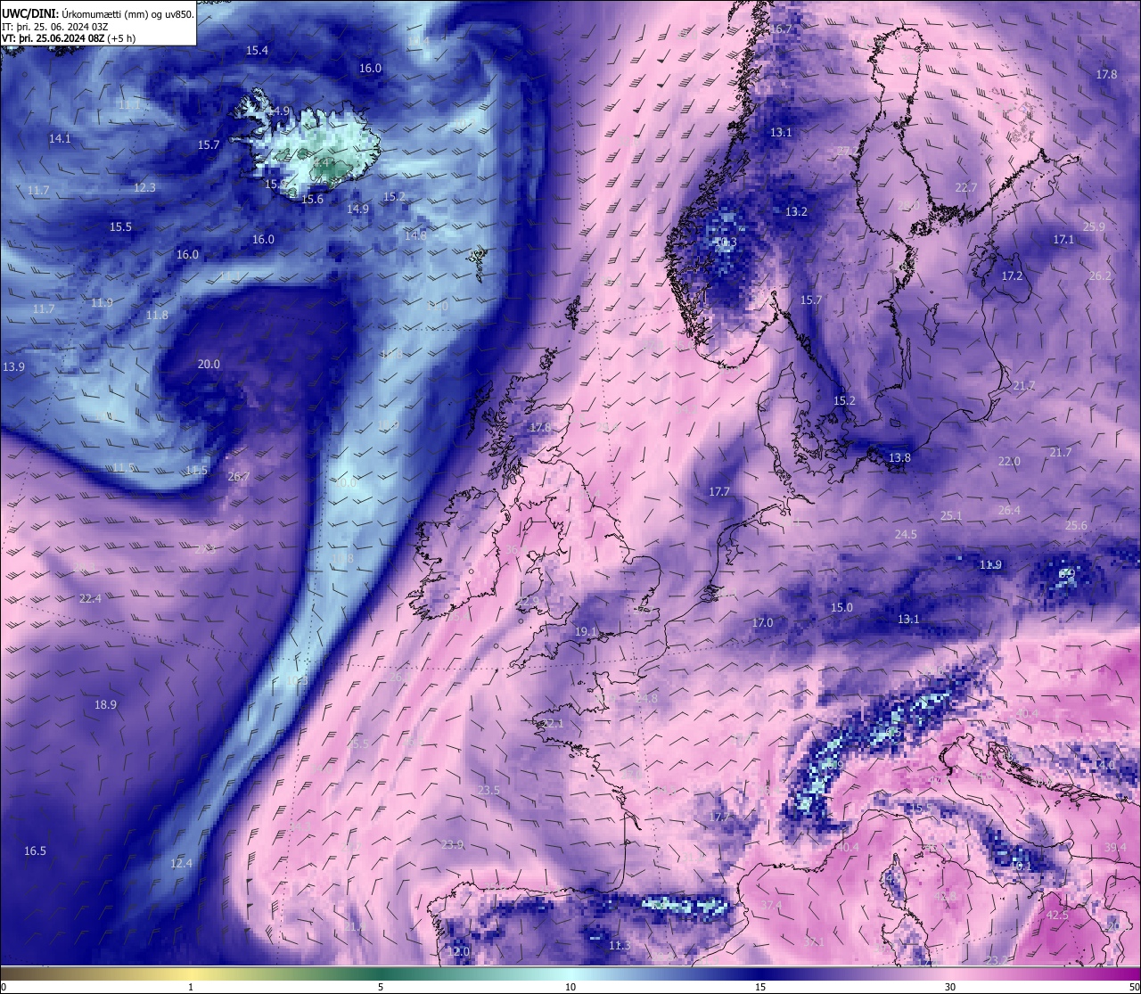Click the 12.4 value on the map
The image size is (1141, 994).
pos(181,863)
